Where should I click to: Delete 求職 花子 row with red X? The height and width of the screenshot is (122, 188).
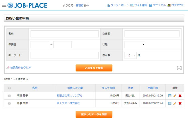(180, 96)
